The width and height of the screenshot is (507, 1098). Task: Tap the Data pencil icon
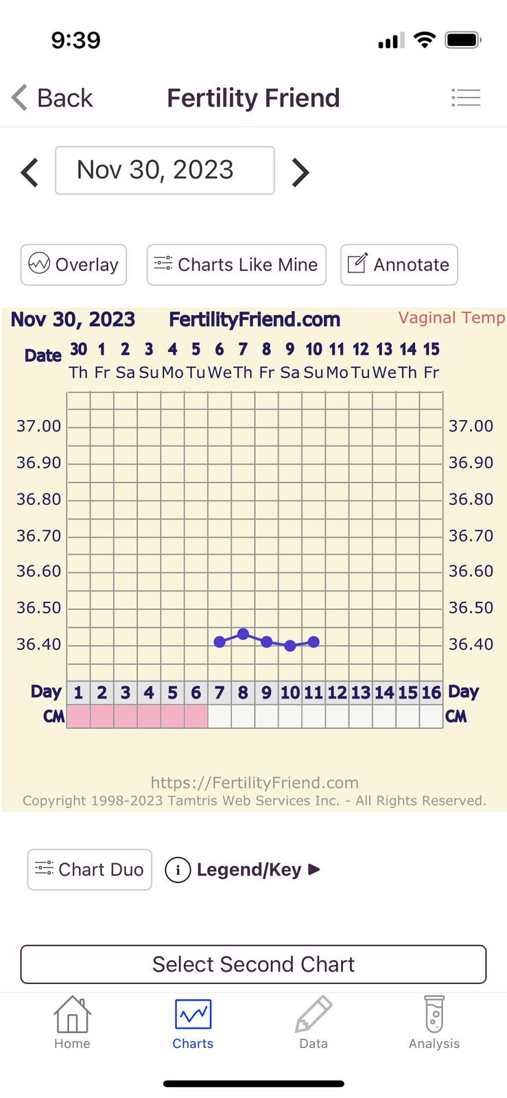pos(314,1014)
